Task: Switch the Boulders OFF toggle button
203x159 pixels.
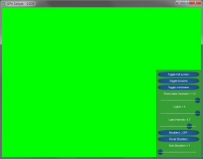Action: point(178,133)
